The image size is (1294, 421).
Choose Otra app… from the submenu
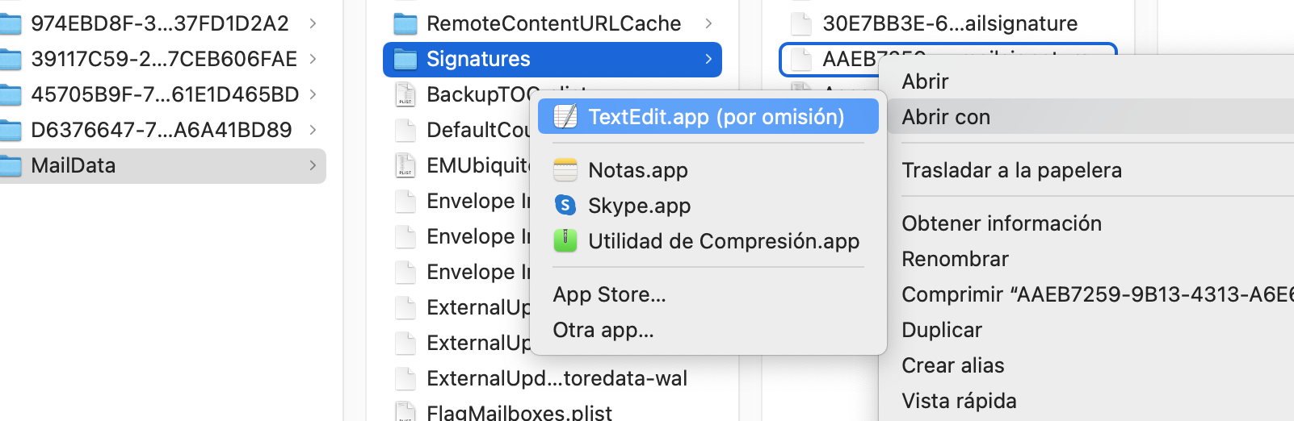pos(603,330)
